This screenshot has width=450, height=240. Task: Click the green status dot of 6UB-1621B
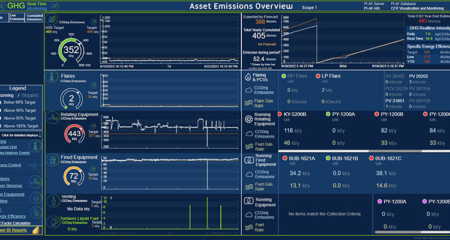[328, 158]
